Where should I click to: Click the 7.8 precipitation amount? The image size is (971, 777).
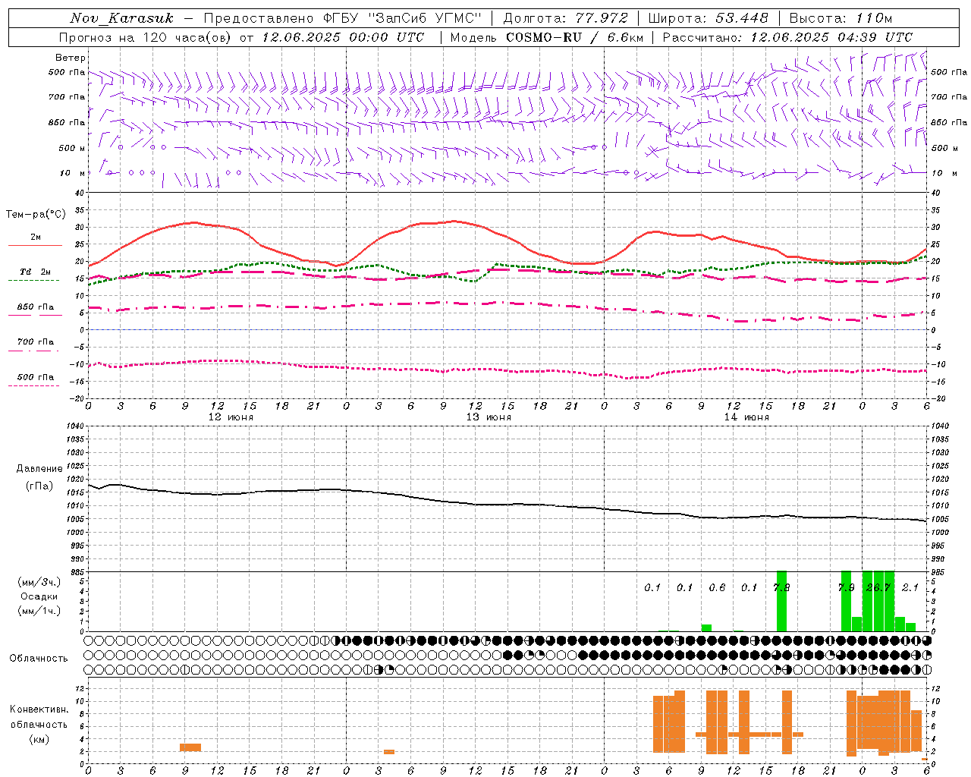click(781, 588)
